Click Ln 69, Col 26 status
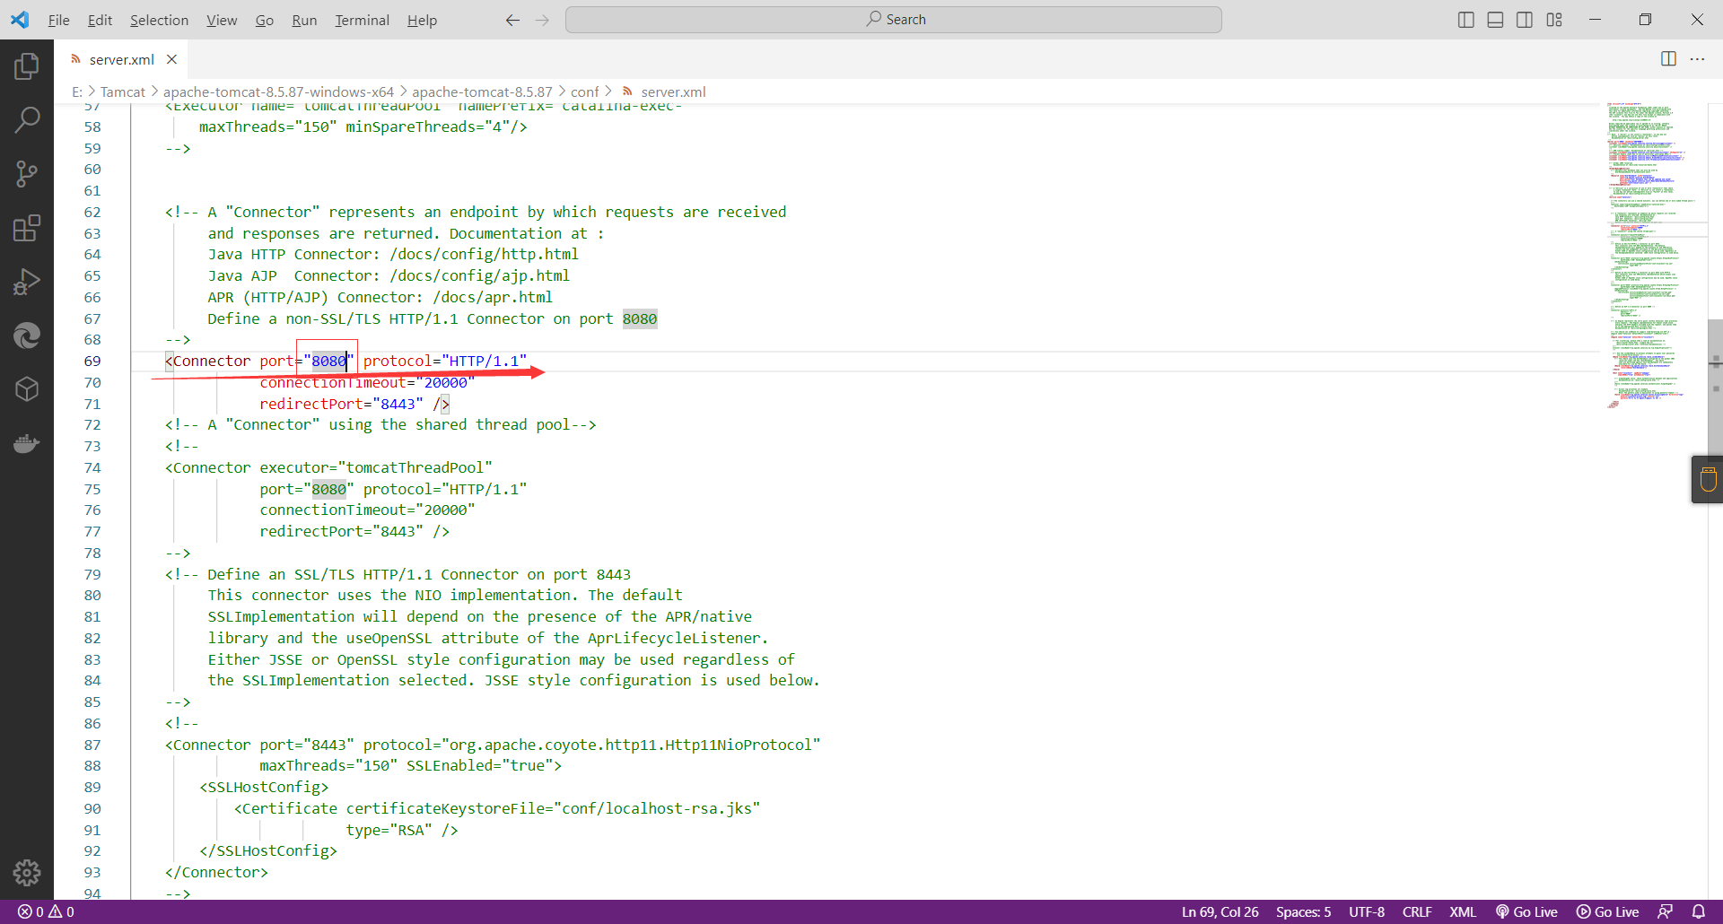This screenshot has width=1723, height=924. [1220, 911]
